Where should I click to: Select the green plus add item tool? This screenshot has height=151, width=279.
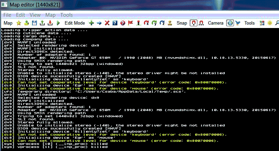click(91, 23)
